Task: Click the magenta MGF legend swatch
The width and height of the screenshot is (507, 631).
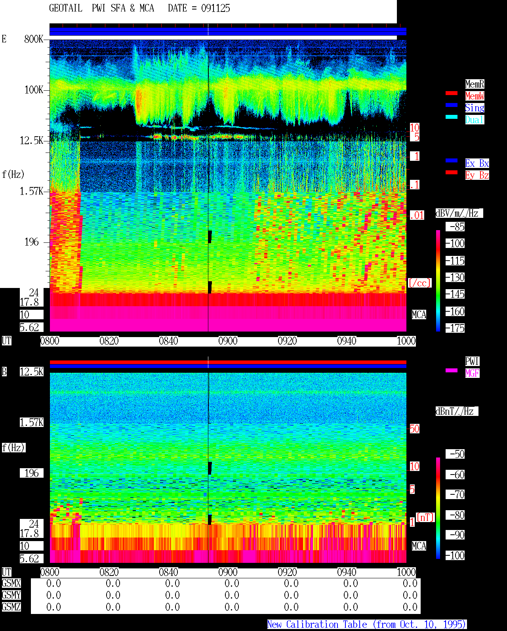Action: (x=452, y=370)
